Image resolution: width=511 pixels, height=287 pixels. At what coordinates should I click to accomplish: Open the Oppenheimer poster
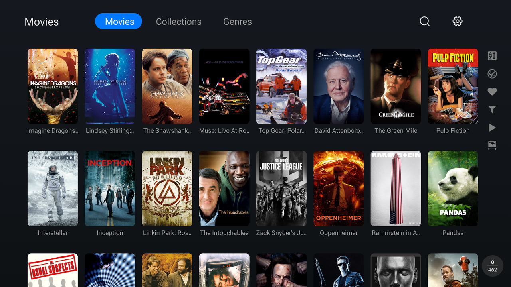[339, 189]
